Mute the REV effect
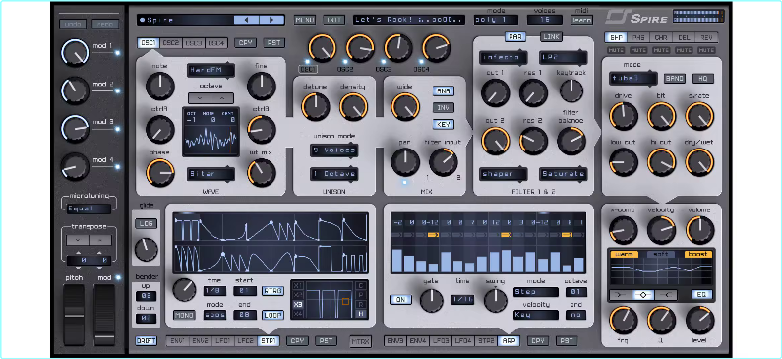Screen dimensions: 782x359 pyautogui.click(x=706, y=50)
